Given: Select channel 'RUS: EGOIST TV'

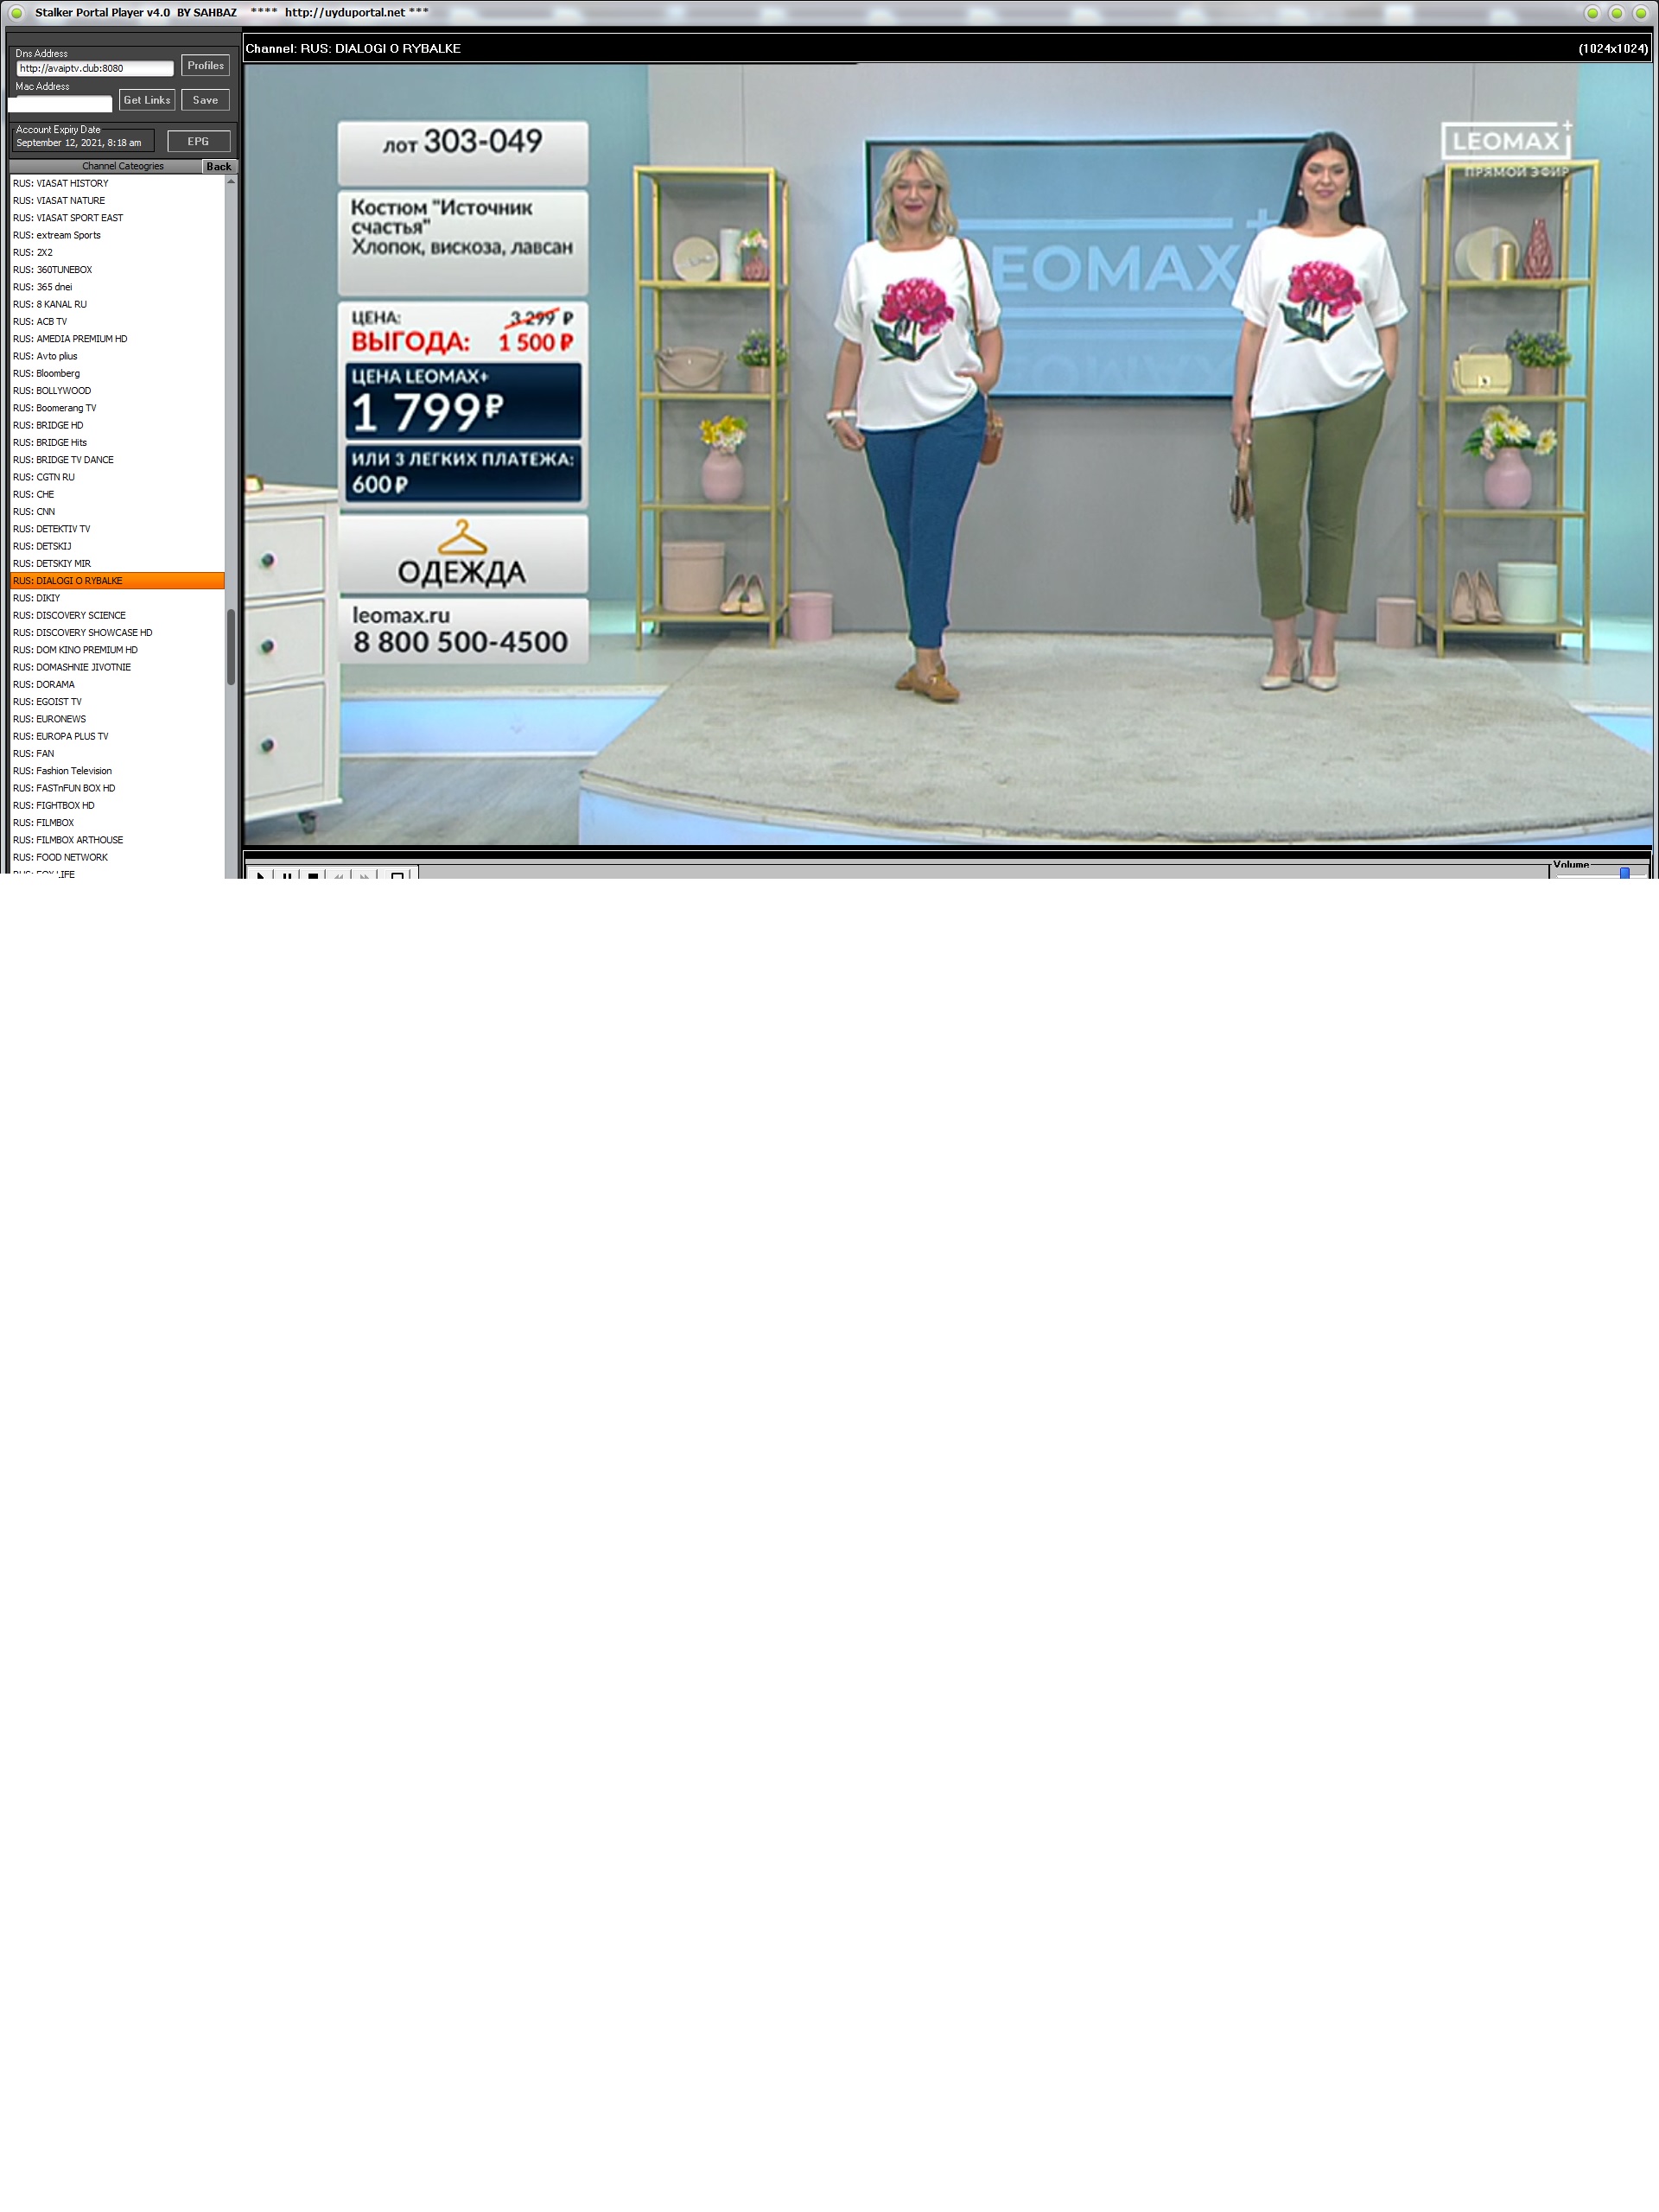Looking at the screenshot, I should 117,702.
